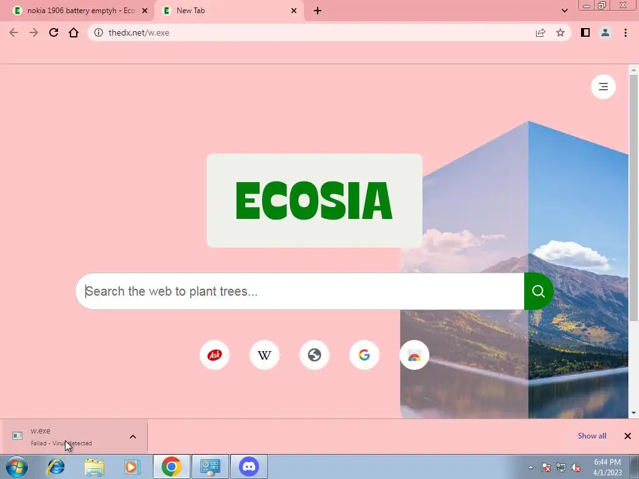Open the Google shortcut
The image size is (639, 479).
364,355
